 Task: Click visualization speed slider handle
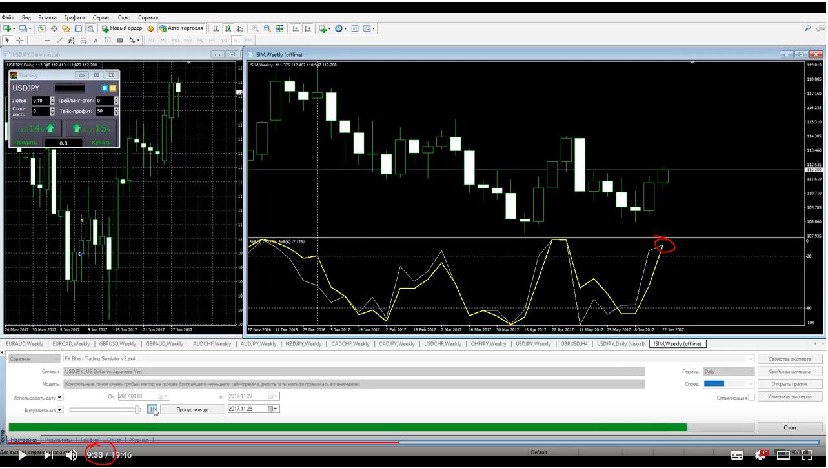(137, 409)
